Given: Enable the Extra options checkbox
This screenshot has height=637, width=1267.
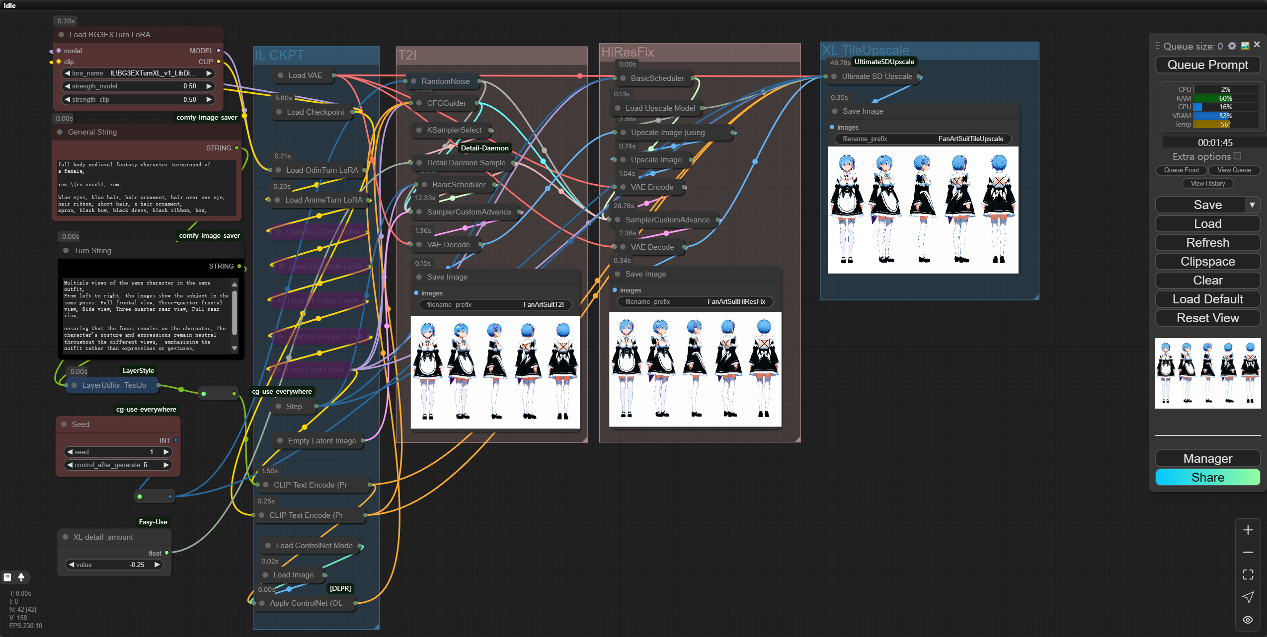Looking at the screenshot, I should (1237, 156).
